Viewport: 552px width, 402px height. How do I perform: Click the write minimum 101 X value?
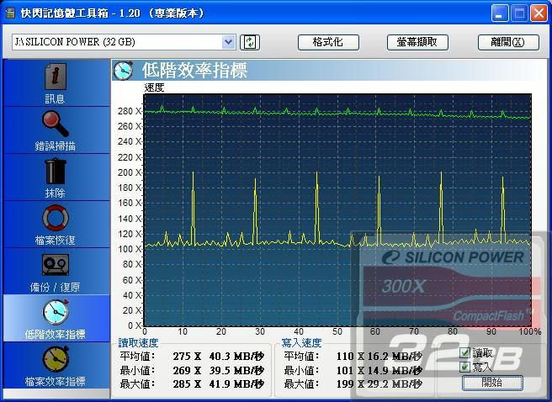(350, 370)
